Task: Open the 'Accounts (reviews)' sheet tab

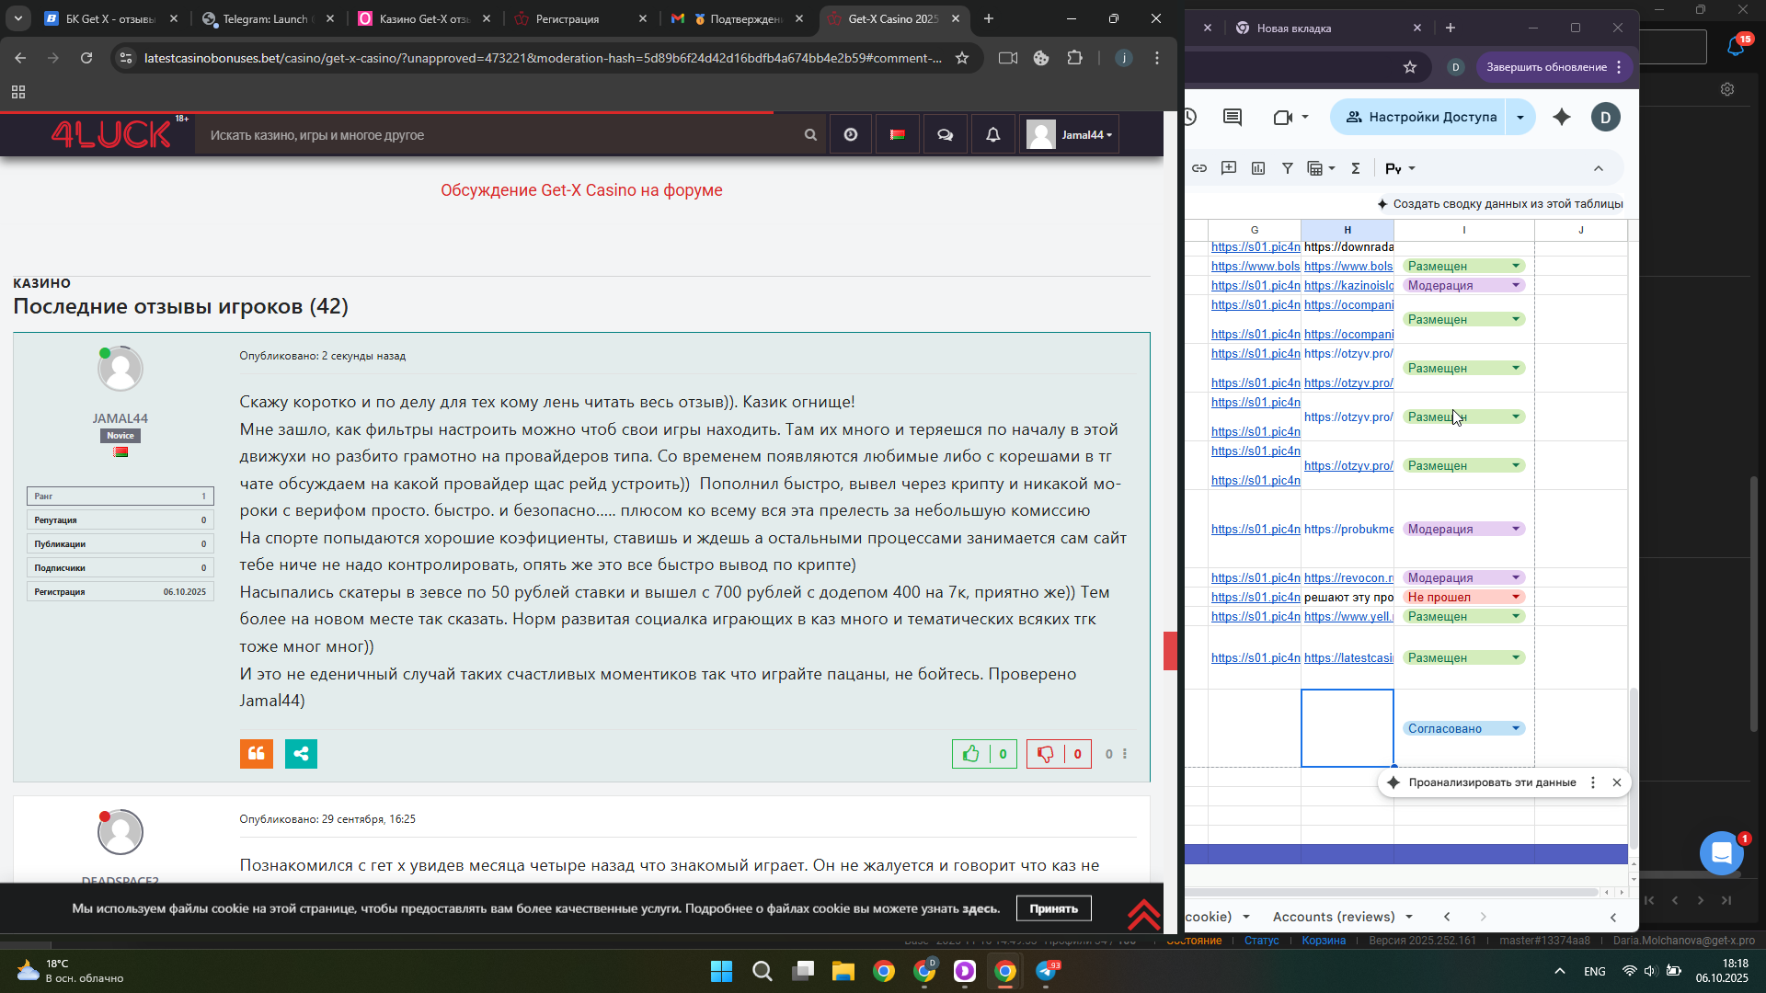Action: [1334, 917]
